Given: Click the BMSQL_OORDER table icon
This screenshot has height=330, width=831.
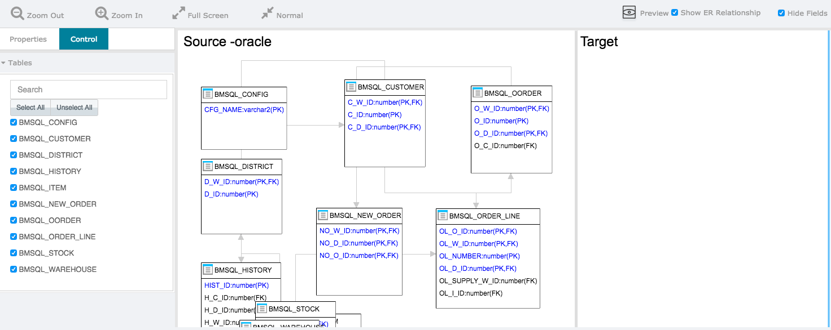Looking at the screenshot, I should pyautogui.click(x=478, y=93).
